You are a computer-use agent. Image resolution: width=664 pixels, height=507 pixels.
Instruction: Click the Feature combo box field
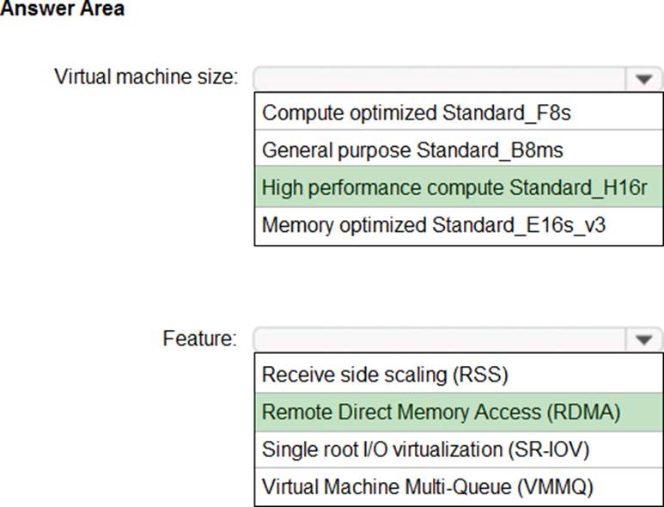click(440, 339)
